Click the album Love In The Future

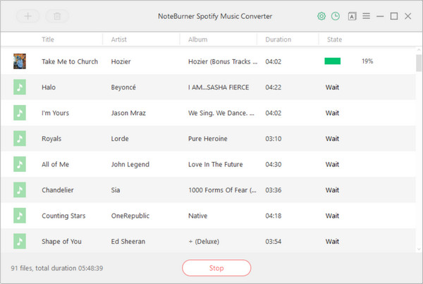click(215, 164)
